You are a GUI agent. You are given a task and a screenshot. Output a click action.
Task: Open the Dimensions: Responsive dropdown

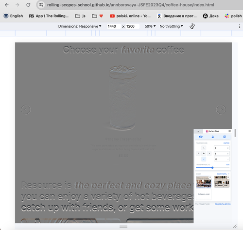[80, 26]
